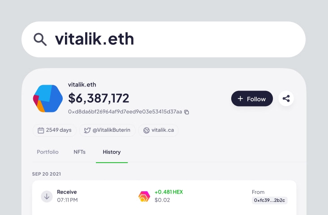
Task: Click the globe icon next to vitalik.ca
Action: click(147, 130)
